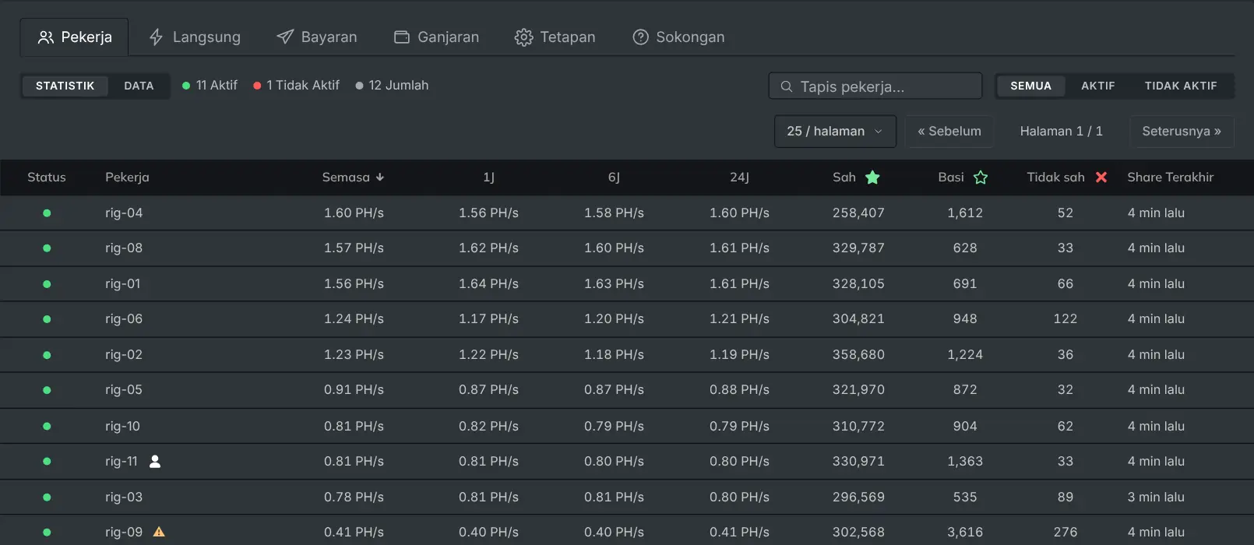Click the Bayaran paper plane icon
Screen dimensions: 1254x545
(285, 37)
